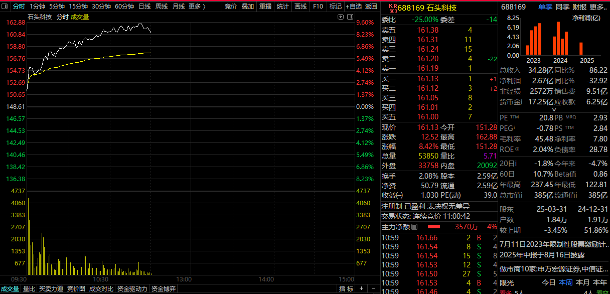Viewport: 610px width, 294px height.
Task: Click the 2024 bar group in profit chart
Action: 560,38
